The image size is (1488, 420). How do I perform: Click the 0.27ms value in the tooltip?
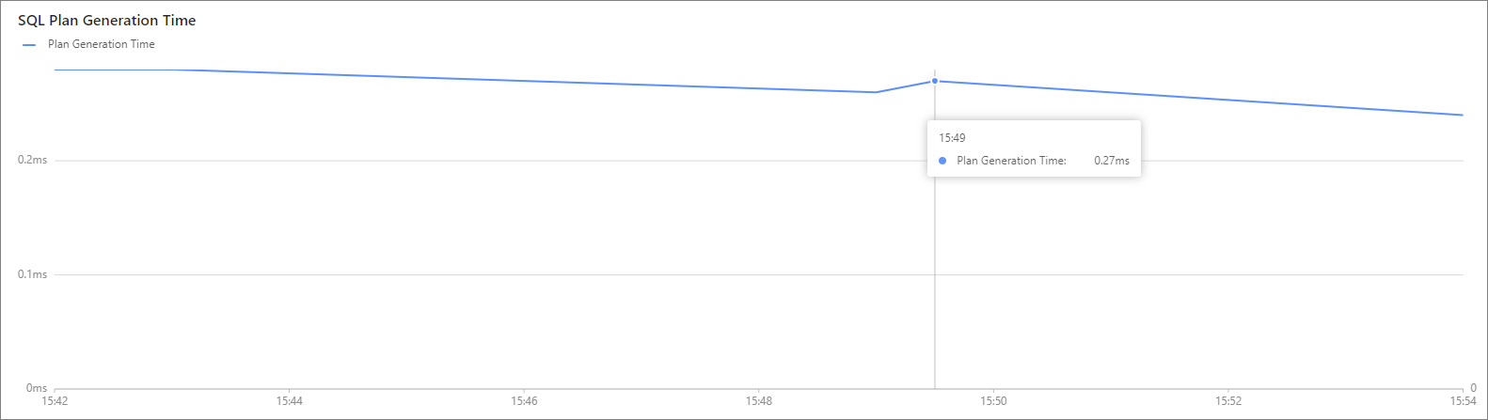click(x=1112, y=161)
